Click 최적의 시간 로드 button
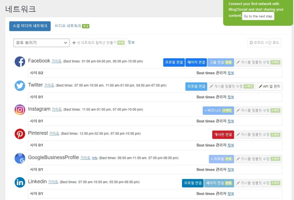This screenshot has width=294, height=200. click(264, 43)
